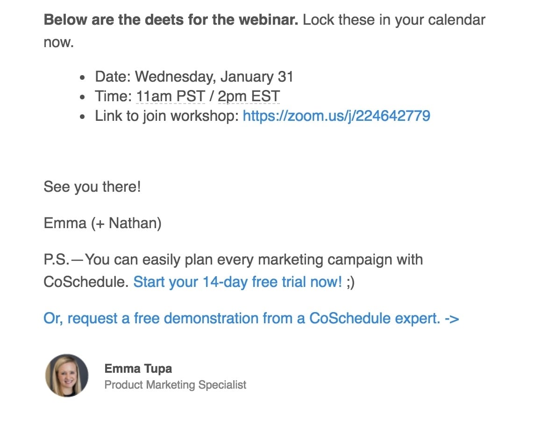Request a free demonstration from a CoSchedule expert
The image size is (556, 439).
click(251, 318)
